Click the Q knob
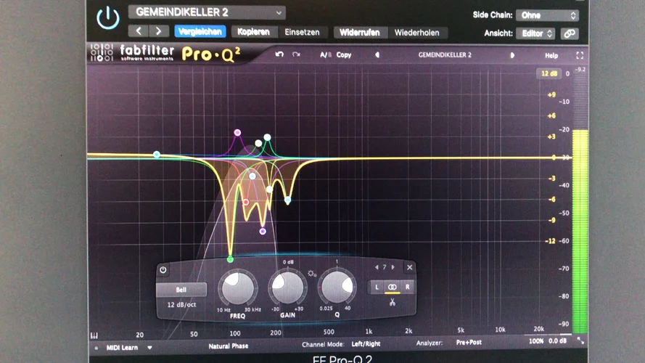645x363 pixels. pyautogui.click(x=337, y=287)
